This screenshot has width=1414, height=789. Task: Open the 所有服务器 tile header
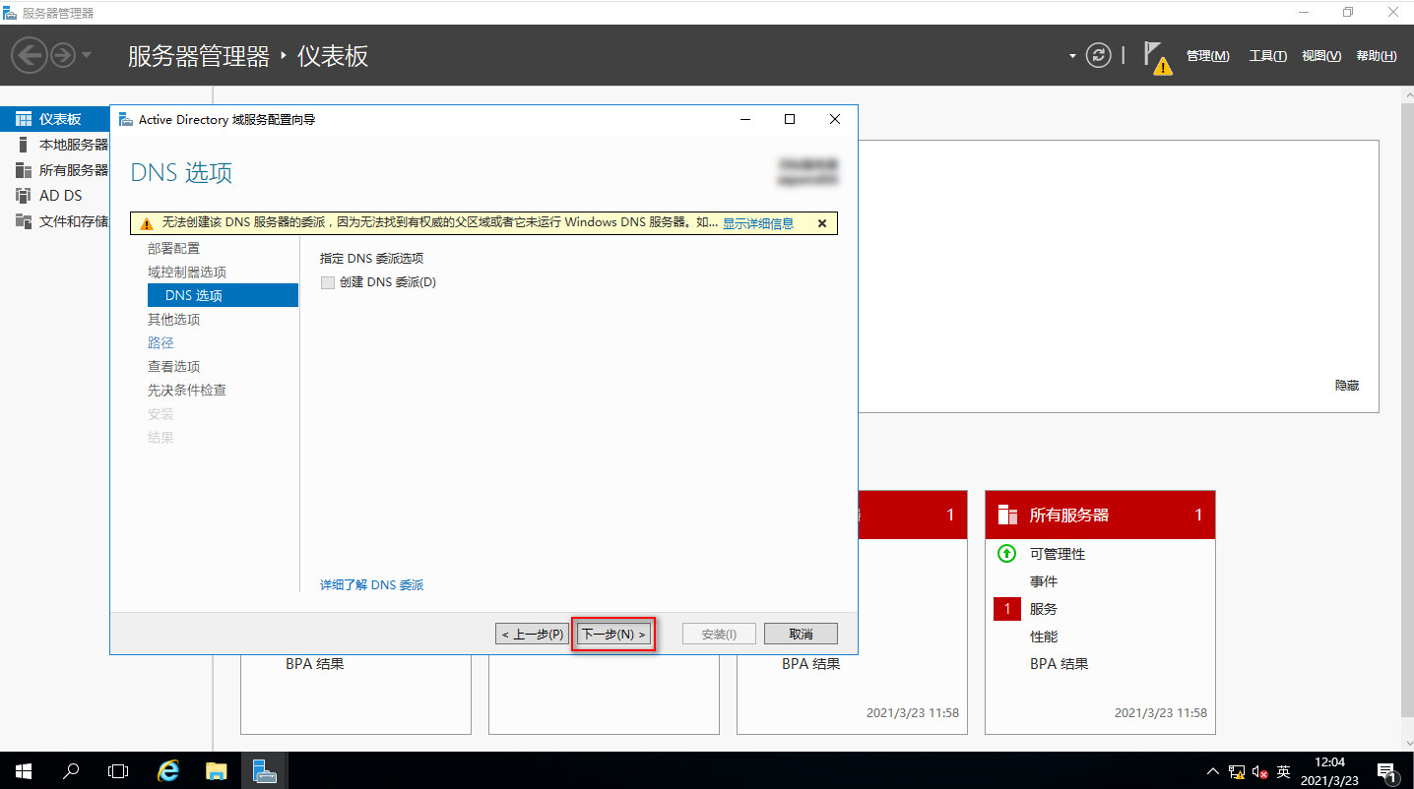(1100, 515)
